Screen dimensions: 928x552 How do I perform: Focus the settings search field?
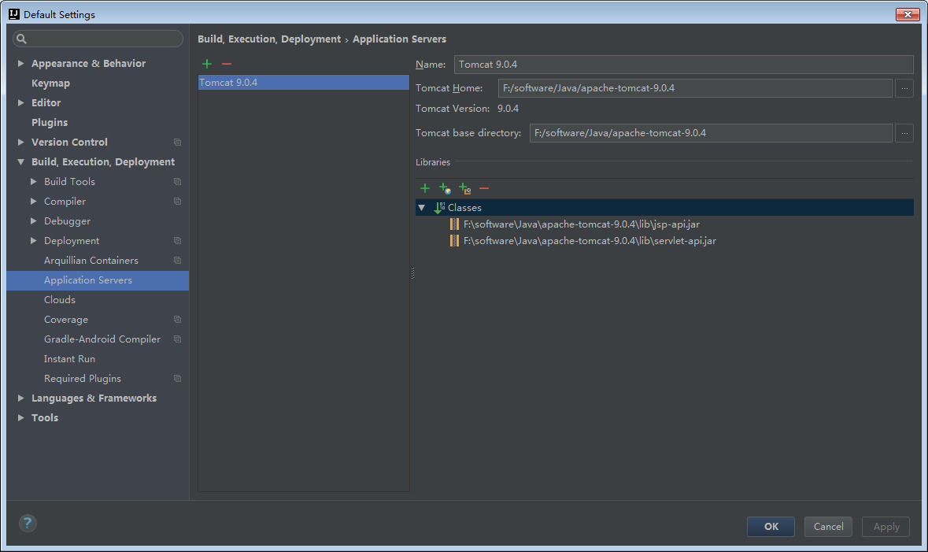[x=98, y=39]
